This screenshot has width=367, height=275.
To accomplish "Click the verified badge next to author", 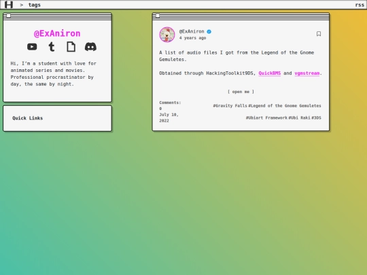I will [209, 31].
